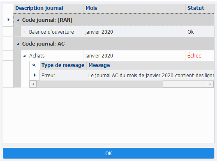Click the Message column header

150,65
